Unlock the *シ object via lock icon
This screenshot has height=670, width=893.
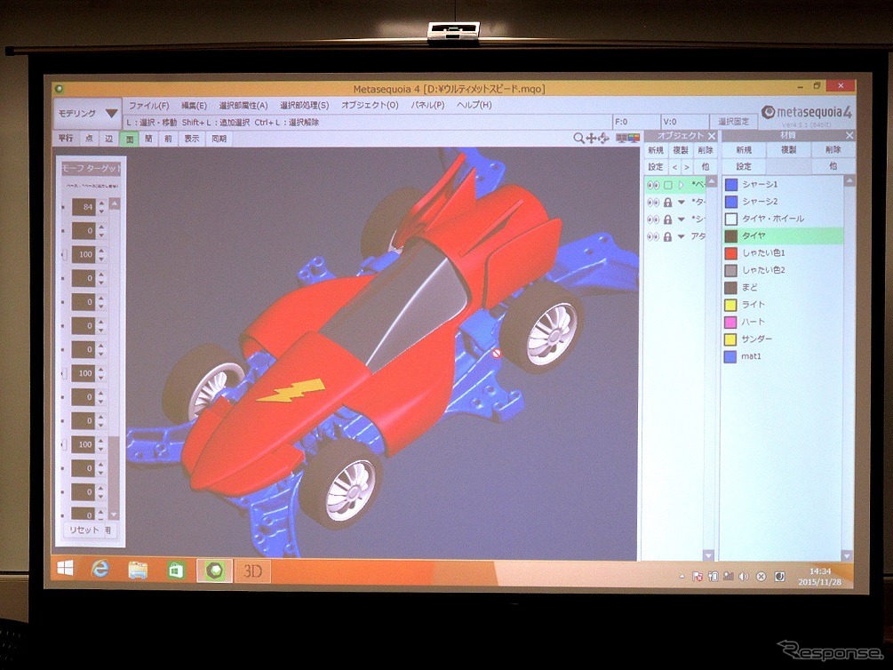tap(667, 219)
